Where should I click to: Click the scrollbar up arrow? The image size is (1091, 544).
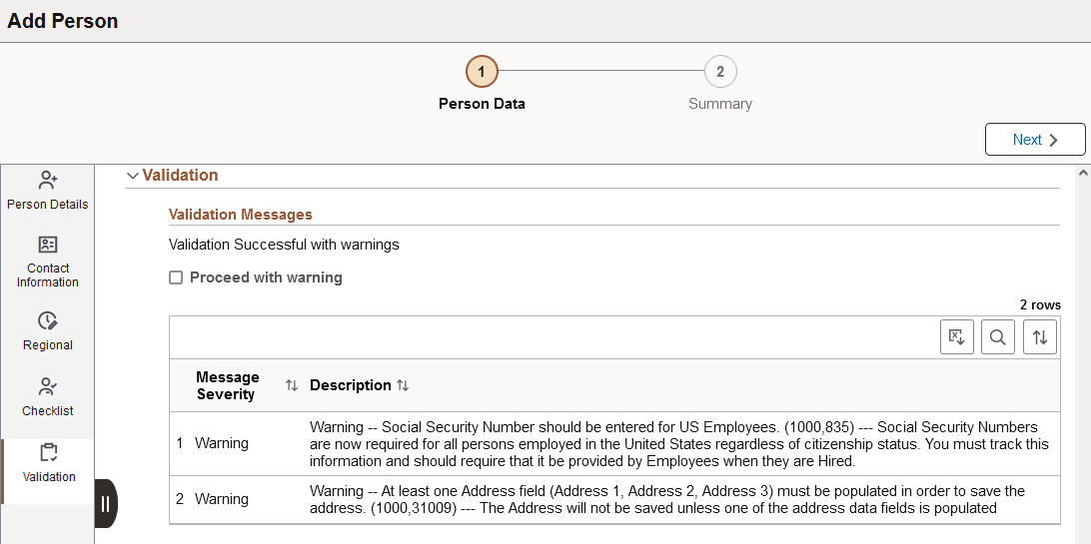[1083, 174]
